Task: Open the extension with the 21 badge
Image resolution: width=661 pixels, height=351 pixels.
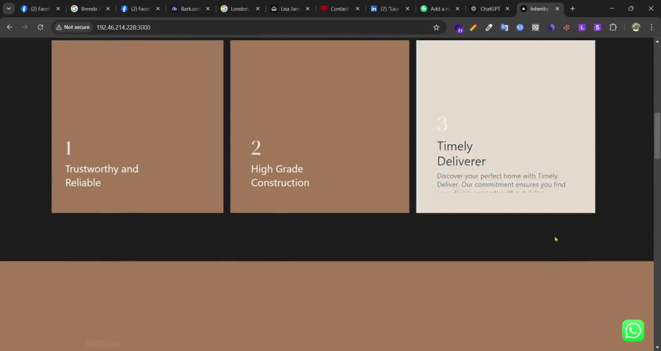Action: [459, 28]
